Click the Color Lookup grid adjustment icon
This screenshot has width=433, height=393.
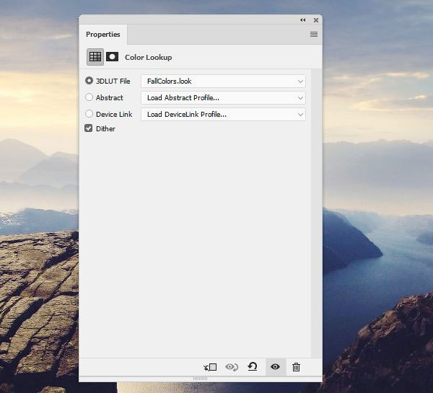click(95, 57)
